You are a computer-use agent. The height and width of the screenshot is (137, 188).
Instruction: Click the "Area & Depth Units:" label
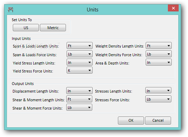(x=112, y=63)
